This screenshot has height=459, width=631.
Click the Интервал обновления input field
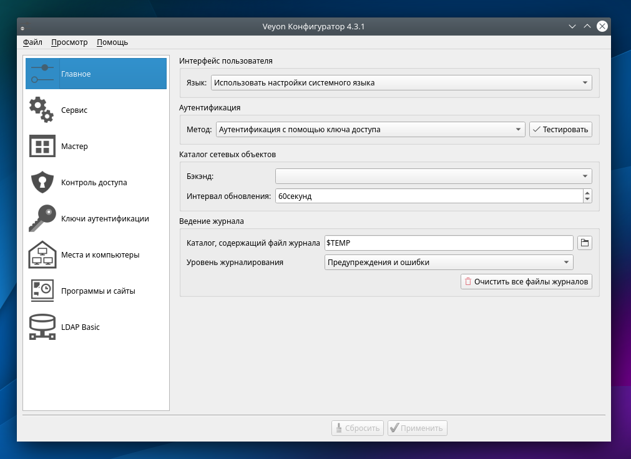point(429,196)
